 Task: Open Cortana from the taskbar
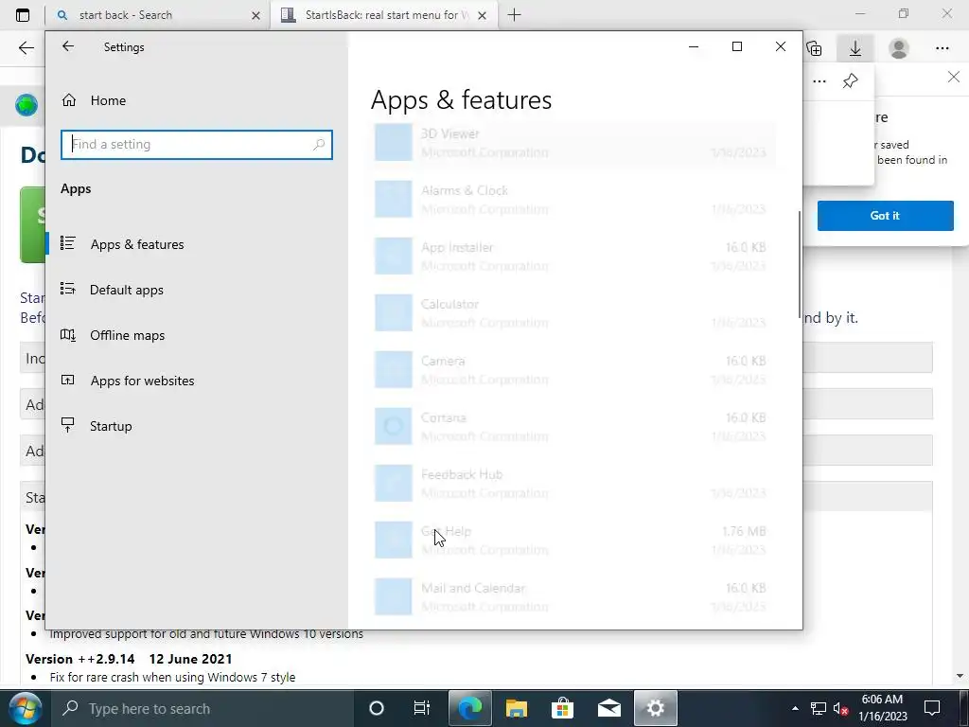(x=377, y=708)
